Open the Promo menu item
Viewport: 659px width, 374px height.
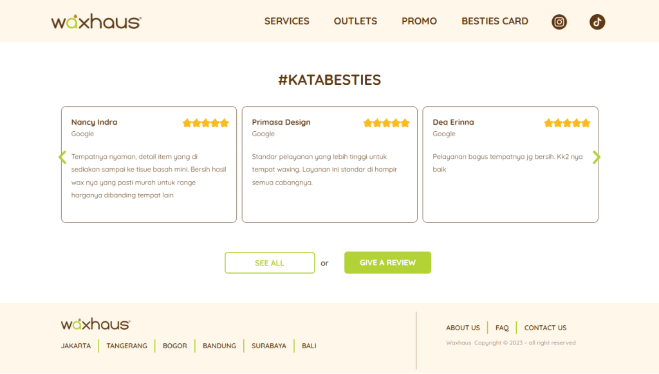point(419,21)
